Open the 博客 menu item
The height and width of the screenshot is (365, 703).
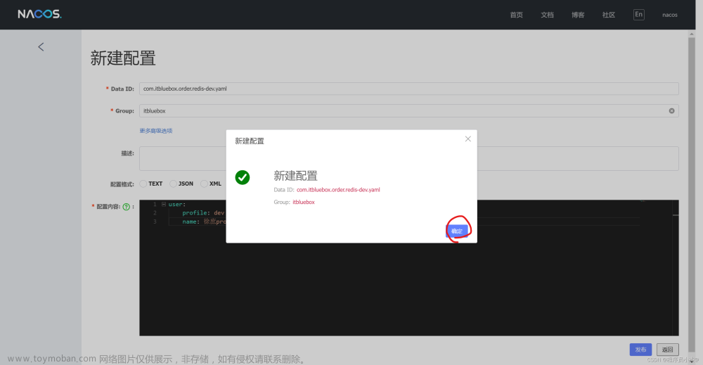578,15
